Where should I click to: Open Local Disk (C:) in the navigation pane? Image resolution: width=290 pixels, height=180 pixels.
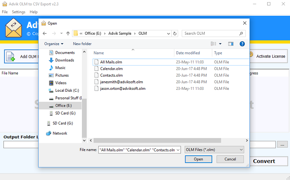67,90
